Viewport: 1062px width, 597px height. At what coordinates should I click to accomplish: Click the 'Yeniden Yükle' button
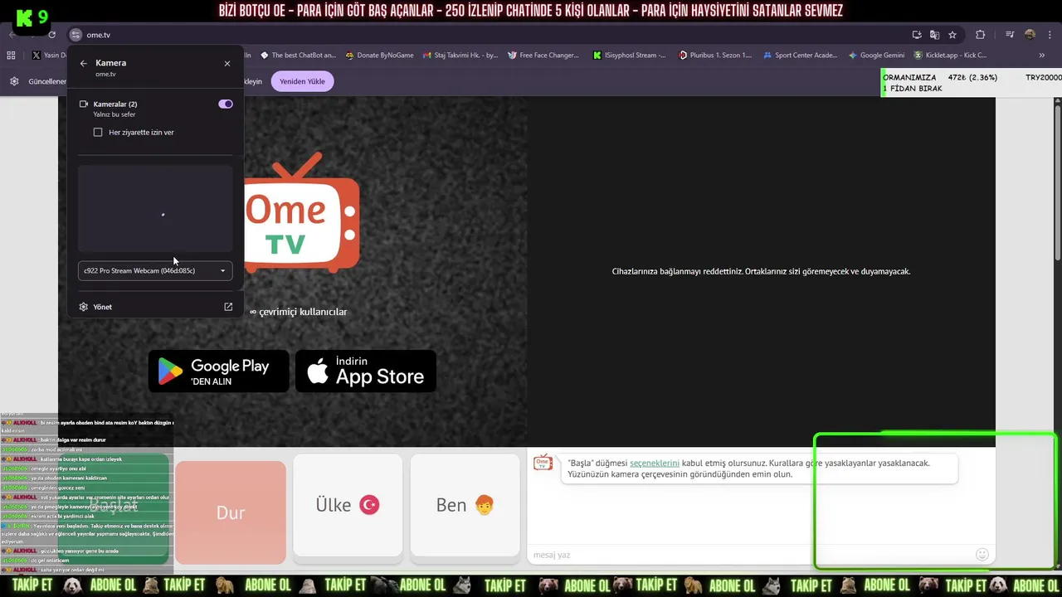302,81
